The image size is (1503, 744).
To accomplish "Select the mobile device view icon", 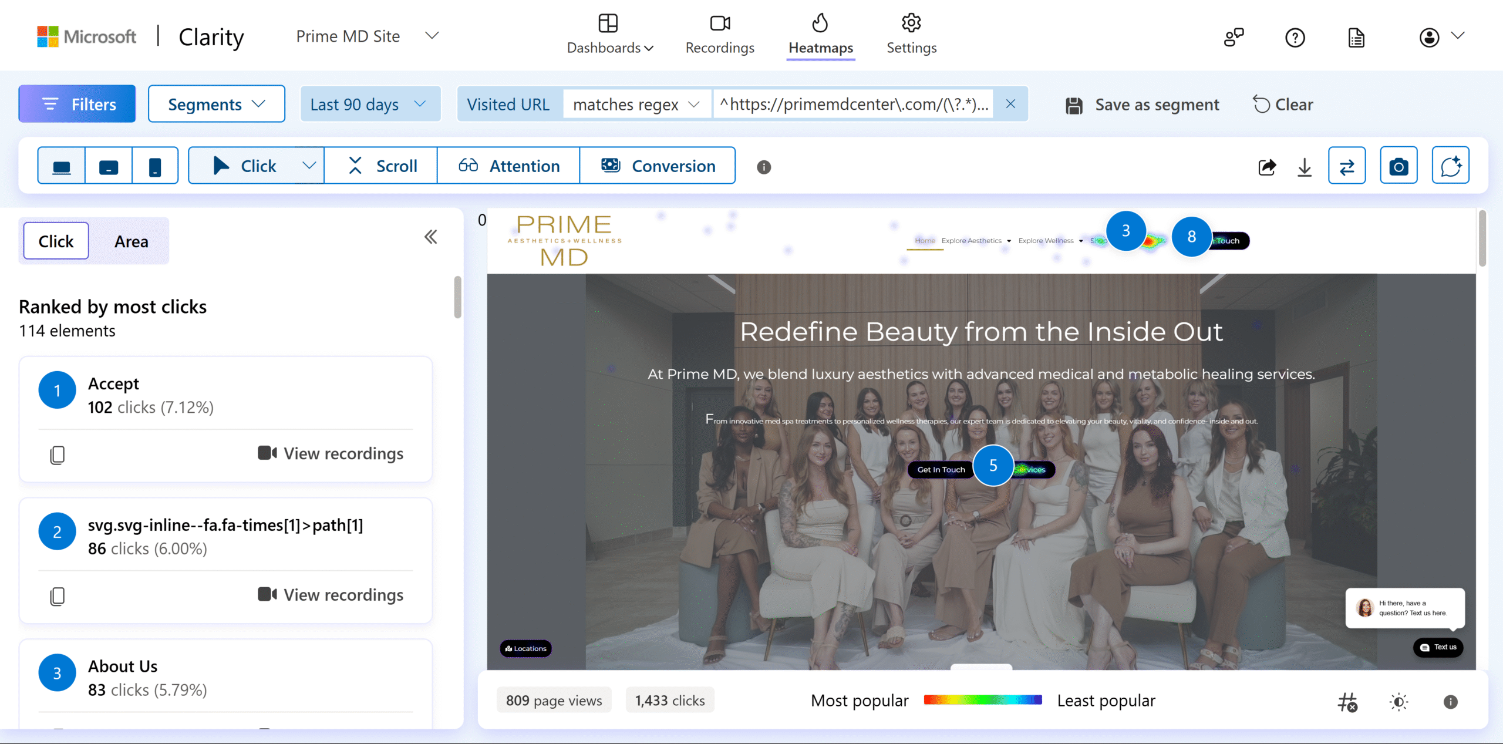I will coord(155,166).
